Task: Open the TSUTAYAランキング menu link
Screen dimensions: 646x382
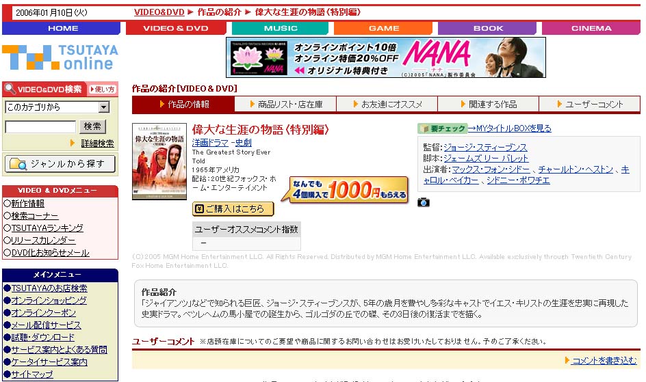Action: click(47, 228)
